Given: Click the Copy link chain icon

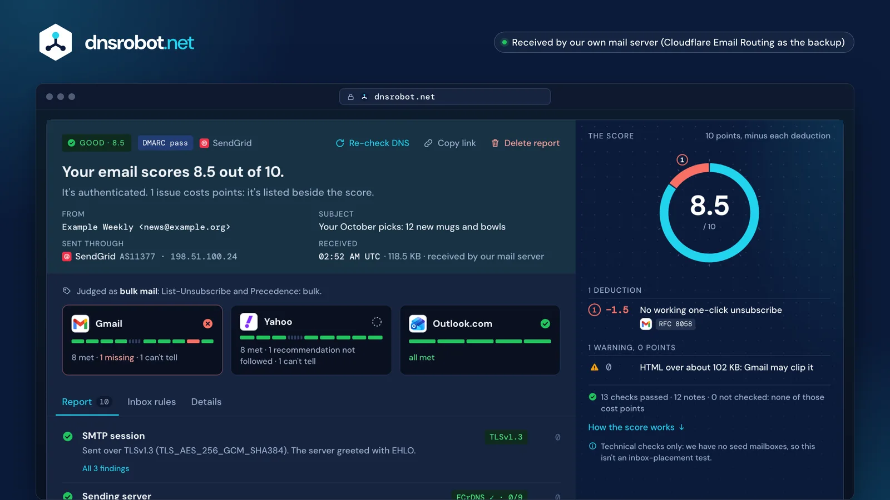Looking at the screenshot, I should 428,143.
